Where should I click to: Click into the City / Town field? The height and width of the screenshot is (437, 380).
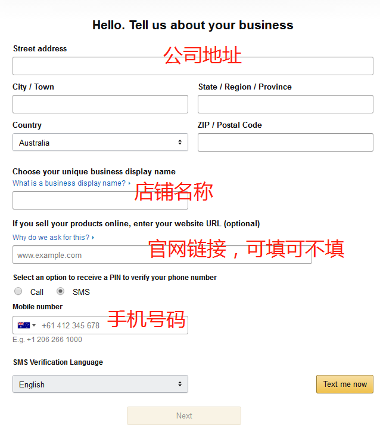pyautogui.click(x=100, y=104)
